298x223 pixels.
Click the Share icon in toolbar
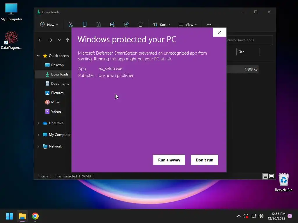point(127,24)
